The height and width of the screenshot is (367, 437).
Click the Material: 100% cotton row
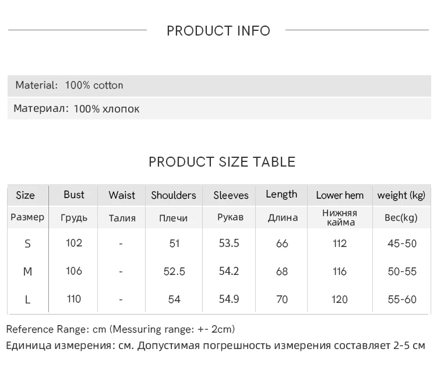[69, 85]
